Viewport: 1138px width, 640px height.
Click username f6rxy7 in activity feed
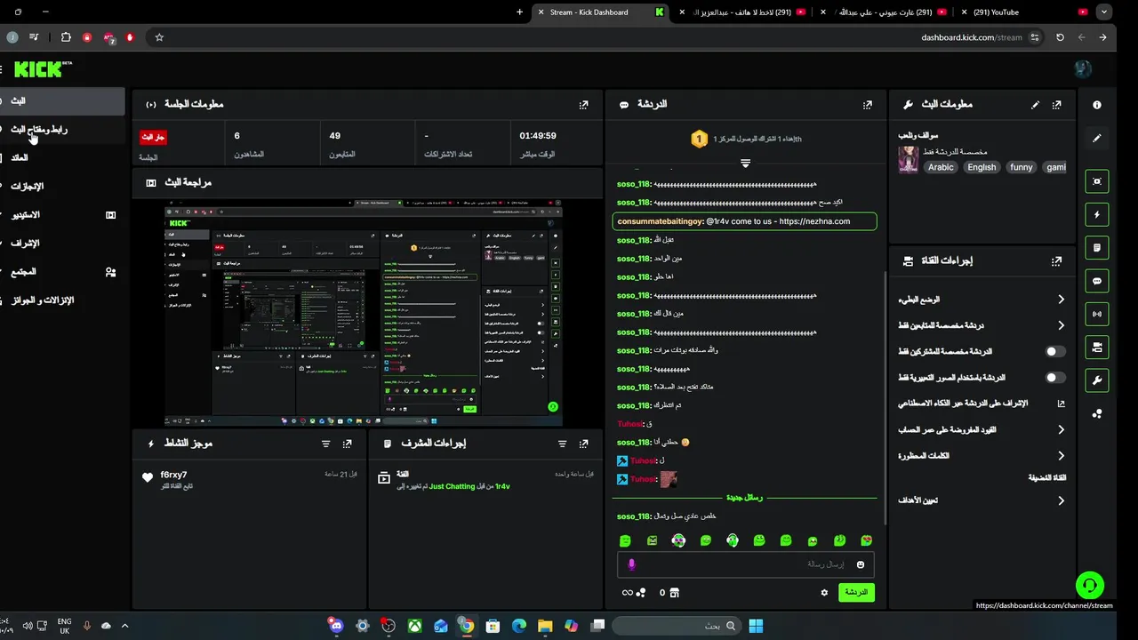pyautogui.click(x=173, y=475)
